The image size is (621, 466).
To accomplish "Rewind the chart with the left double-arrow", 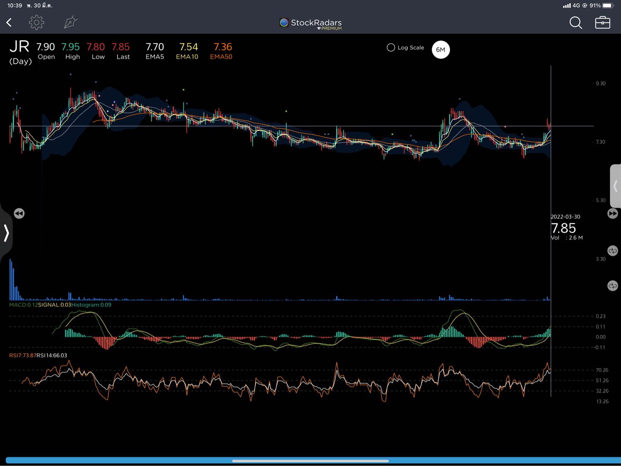I will 19,213.
